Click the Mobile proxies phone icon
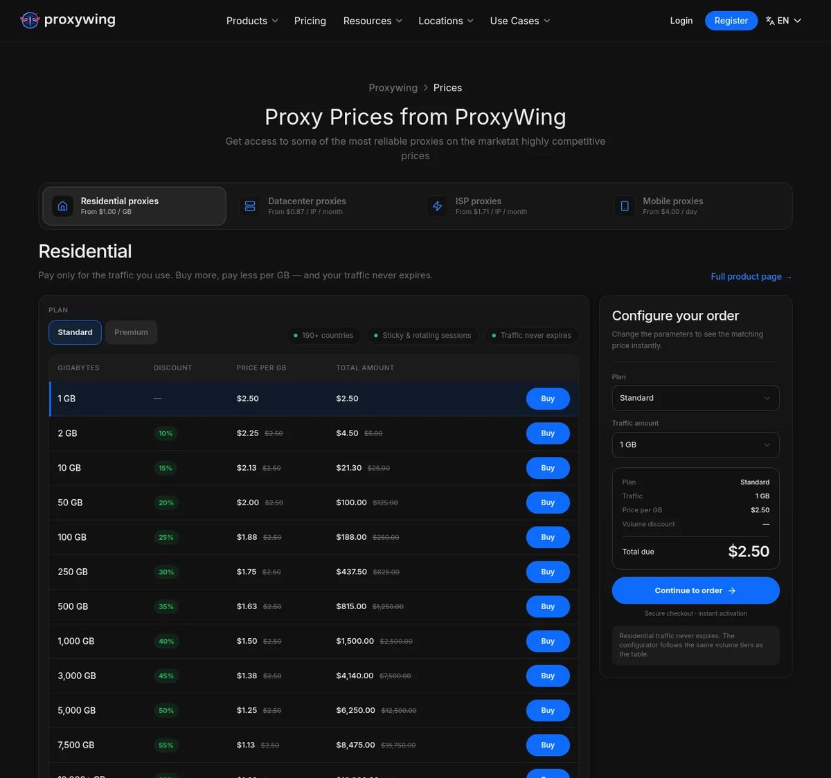The height and width of the screenshot is (778, 831). tap(625, 206)
